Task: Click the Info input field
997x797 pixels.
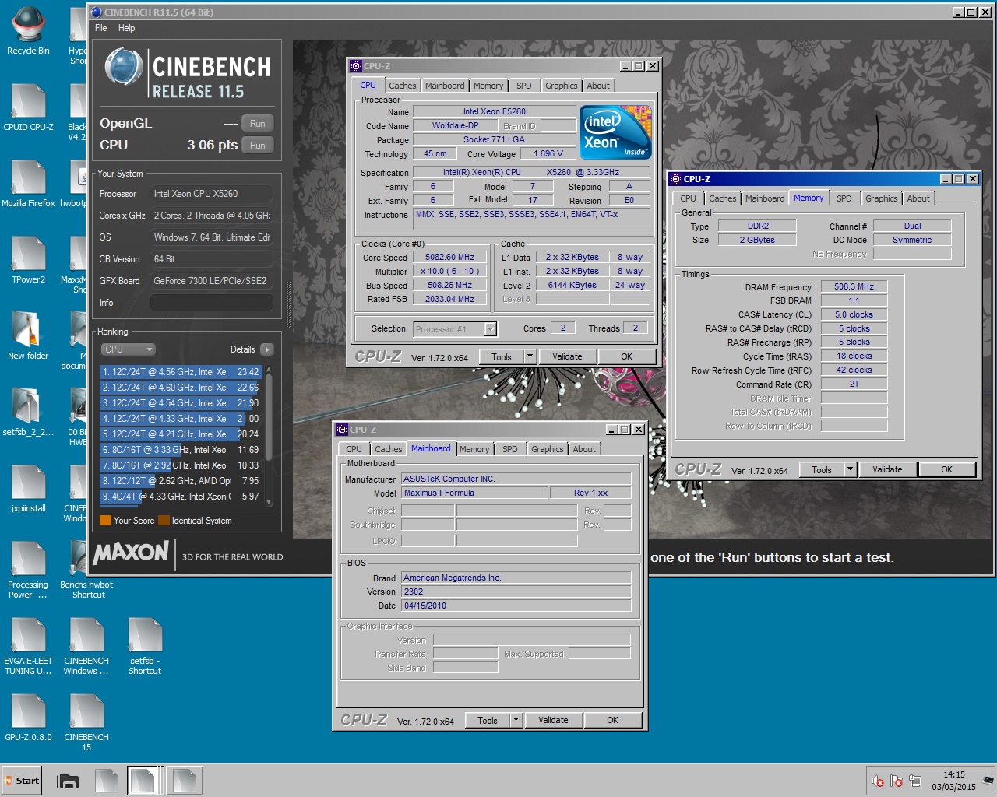Action: click(211, 303)
